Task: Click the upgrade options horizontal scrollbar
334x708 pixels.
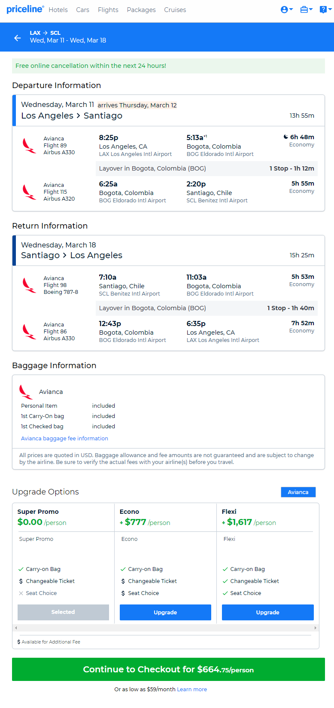Action: 166,628
